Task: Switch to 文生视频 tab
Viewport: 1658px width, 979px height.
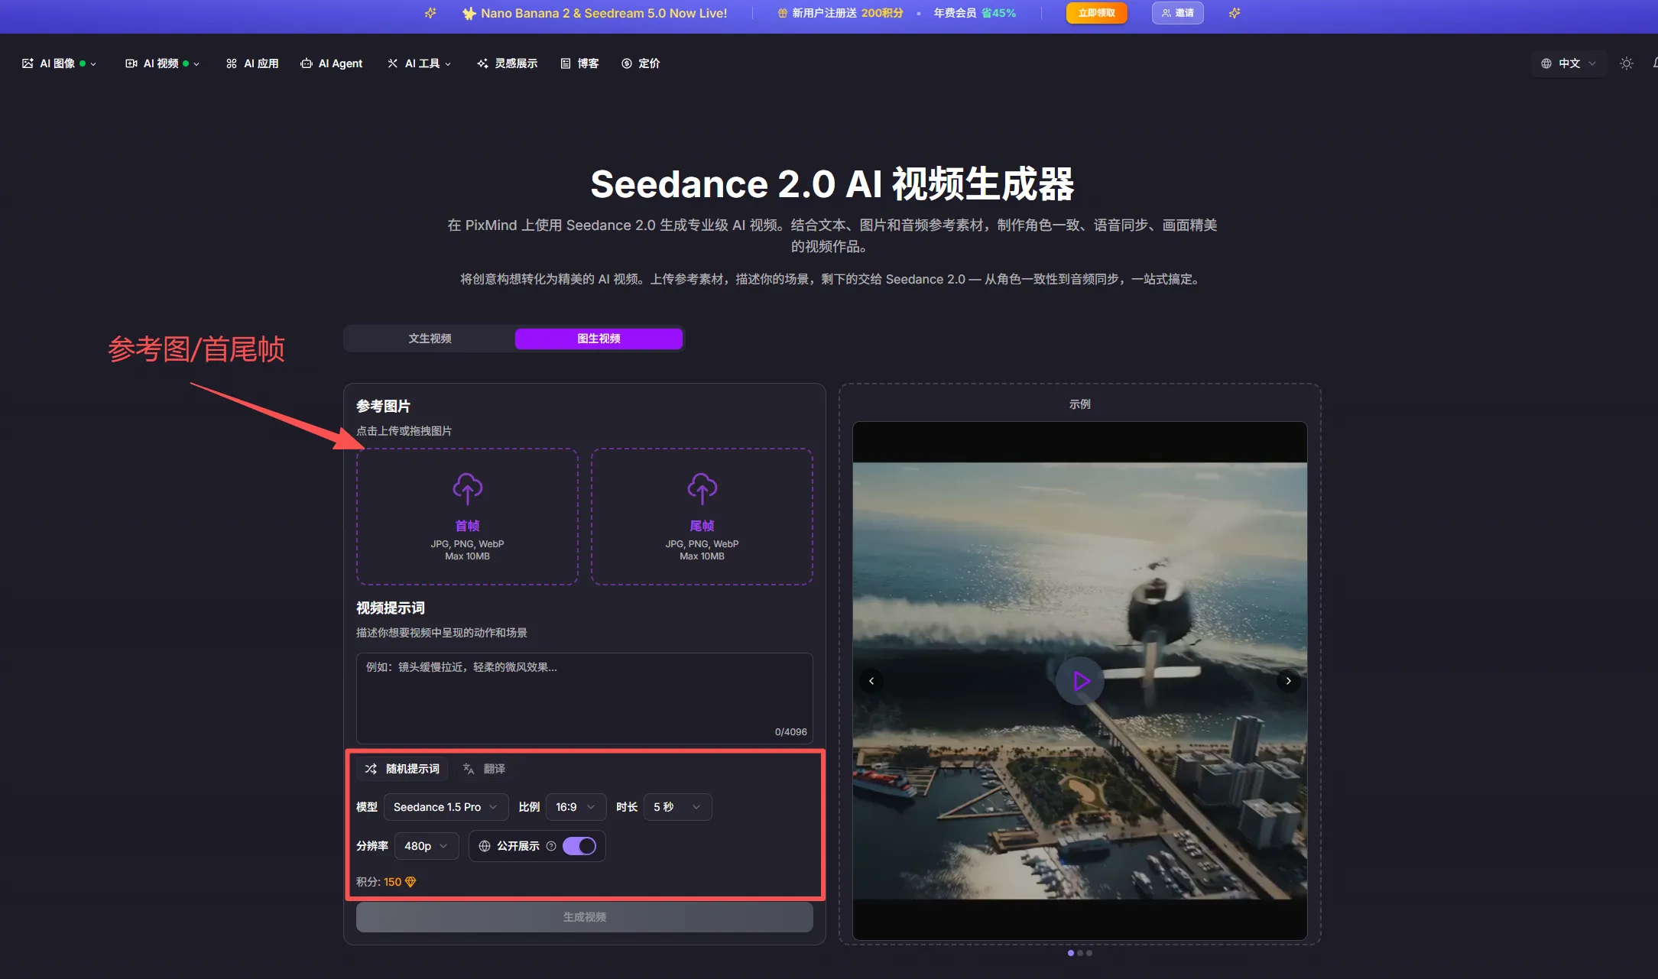Action: pos(430,339)
